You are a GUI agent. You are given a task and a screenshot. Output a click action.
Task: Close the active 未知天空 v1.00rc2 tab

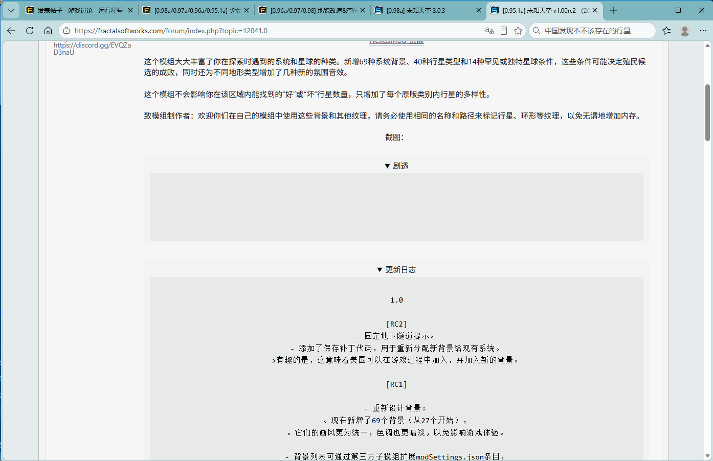595,10
